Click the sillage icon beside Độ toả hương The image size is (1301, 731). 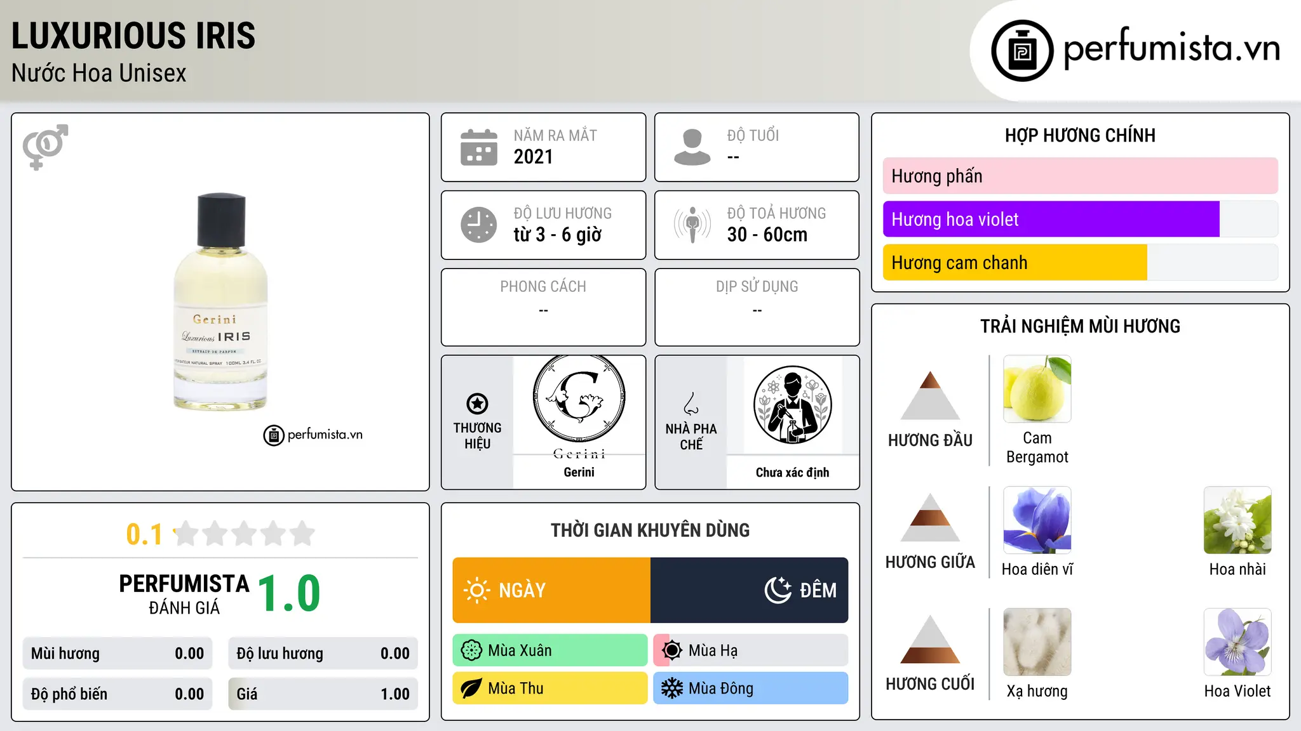click(x=692, y=225)
